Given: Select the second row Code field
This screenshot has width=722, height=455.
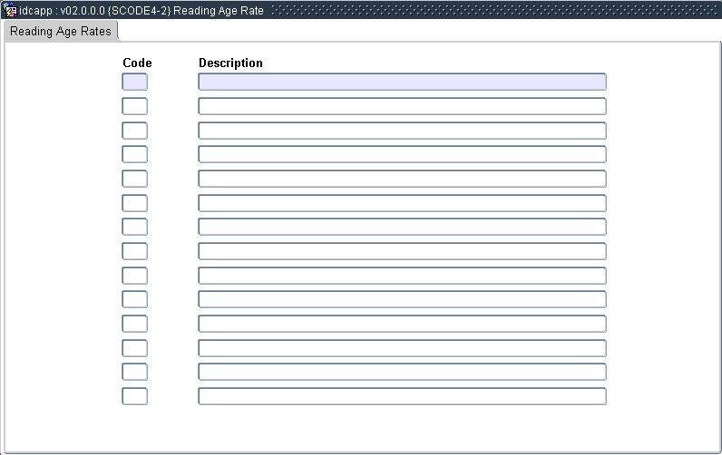Looking at the screenshot, I should [134, 106].
